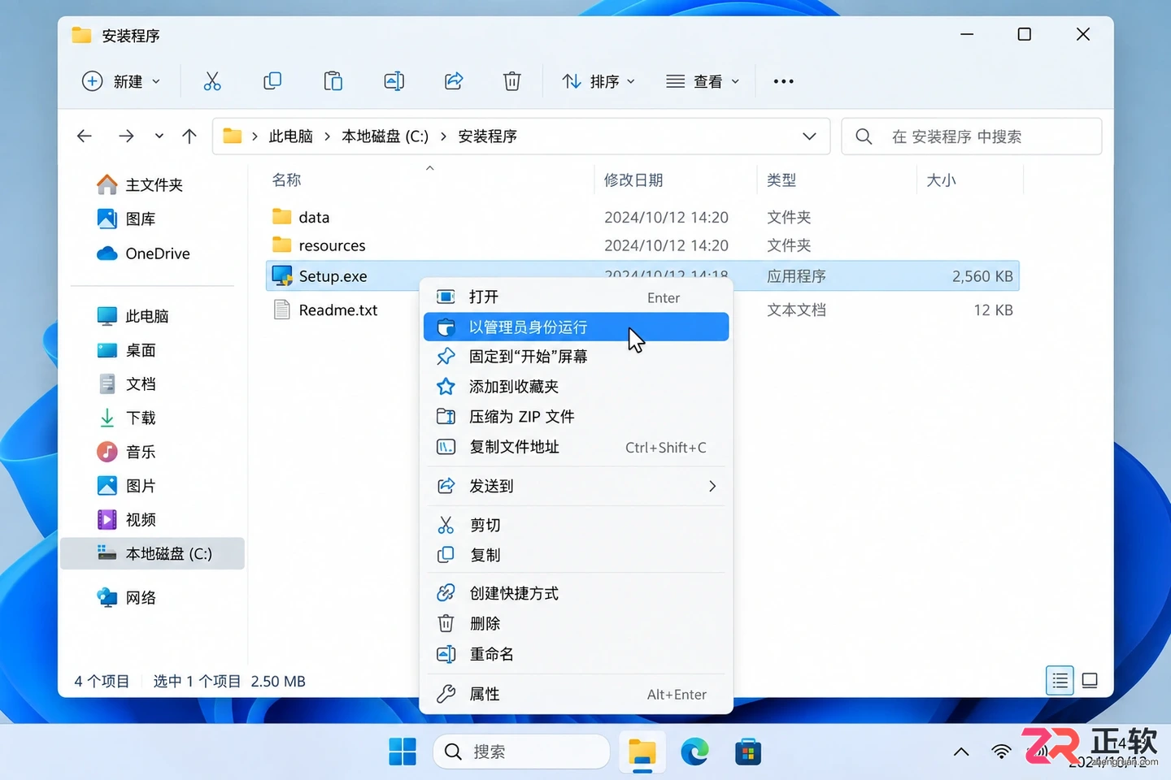This screenshot has width=1171, height=780.
Task: Open the 排序 (Sort) dropdown
Action: (599, 81)
